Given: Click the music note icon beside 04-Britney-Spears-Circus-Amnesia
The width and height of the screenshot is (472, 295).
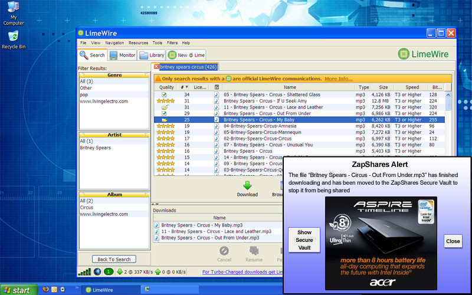Looking at the screenshot, I should 217,126.
